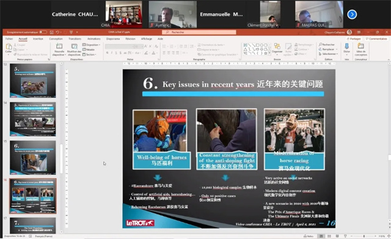
Task: Open the Section dropdown
Action: [89, 54]
